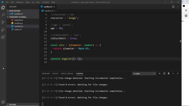Click the VS Code logo icon
Image resolution: width=189 pixels, height=106 pixels.
click(2, 2)
